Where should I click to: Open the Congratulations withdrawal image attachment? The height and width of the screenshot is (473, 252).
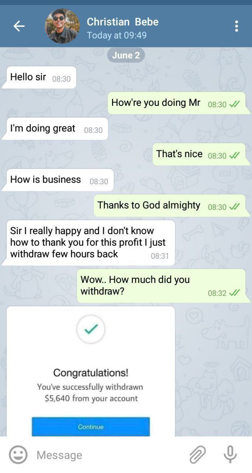(x=91, y=371)
